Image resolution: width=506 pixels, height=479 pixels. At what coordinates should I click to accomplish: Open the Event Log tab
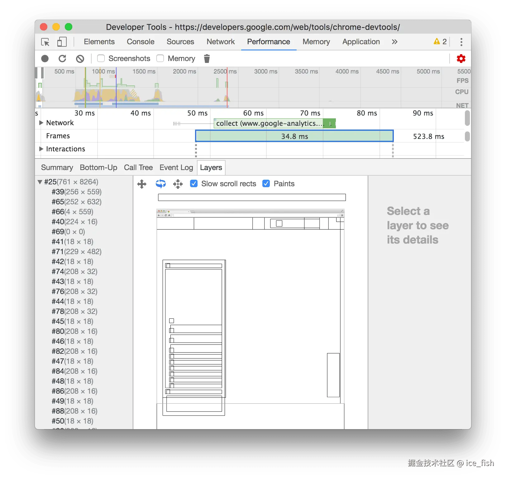tap(176, 168)
